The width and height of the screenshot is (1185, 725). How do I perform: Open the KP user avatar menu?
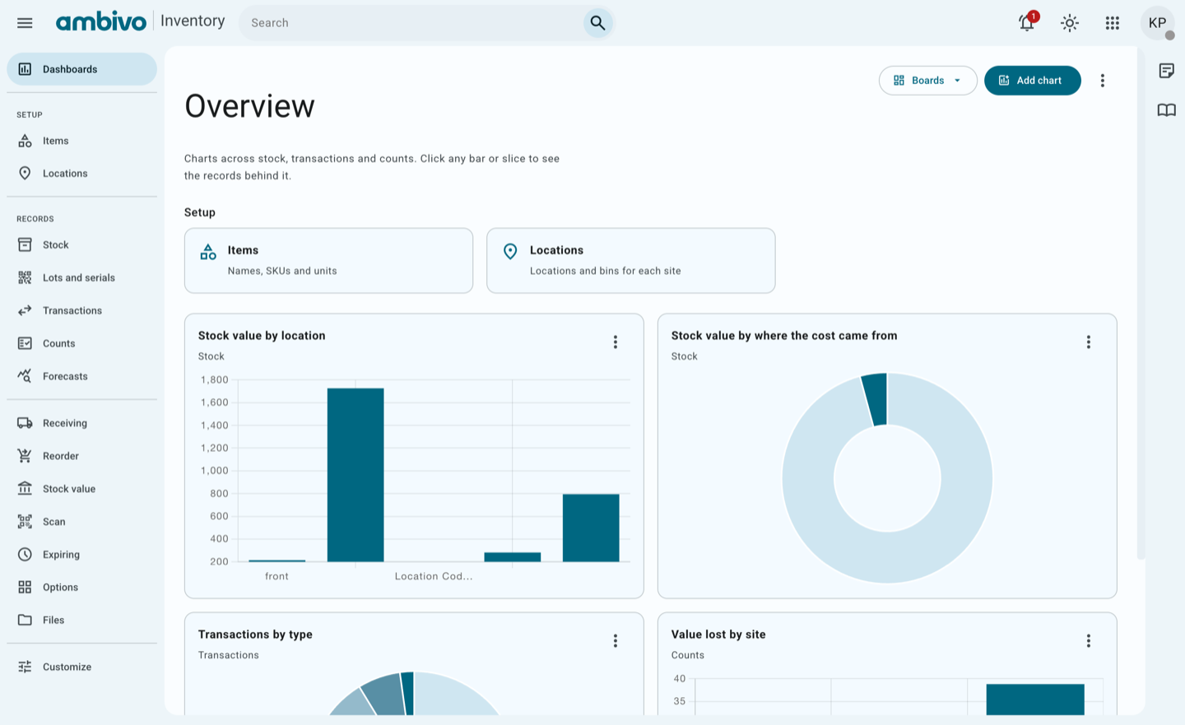[1157, 23]
